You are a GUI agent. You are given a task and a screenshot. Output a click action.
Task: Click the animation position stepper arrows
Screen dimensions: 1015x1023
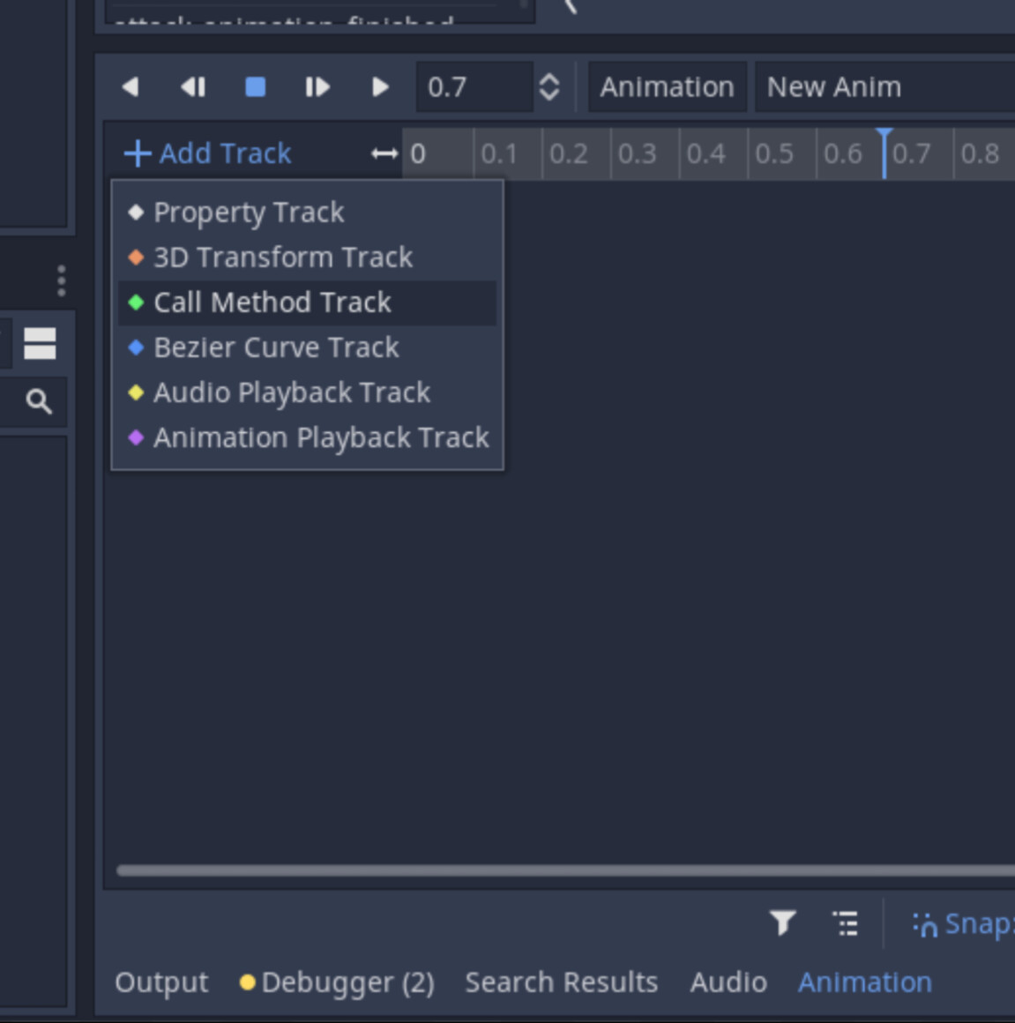[x=549, y=86]
